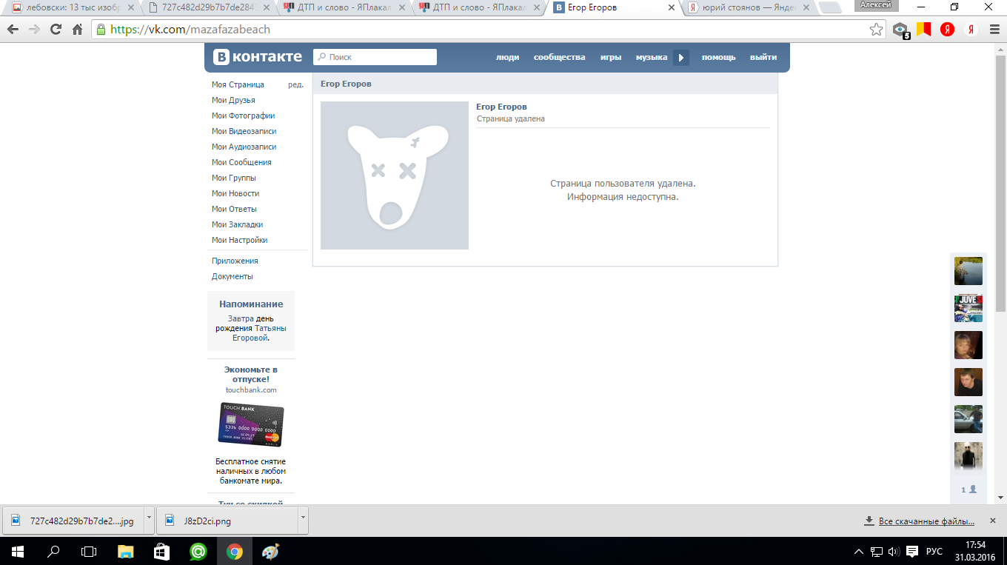Click the Chrome icon on the taskbar

(x=234, y=551)
